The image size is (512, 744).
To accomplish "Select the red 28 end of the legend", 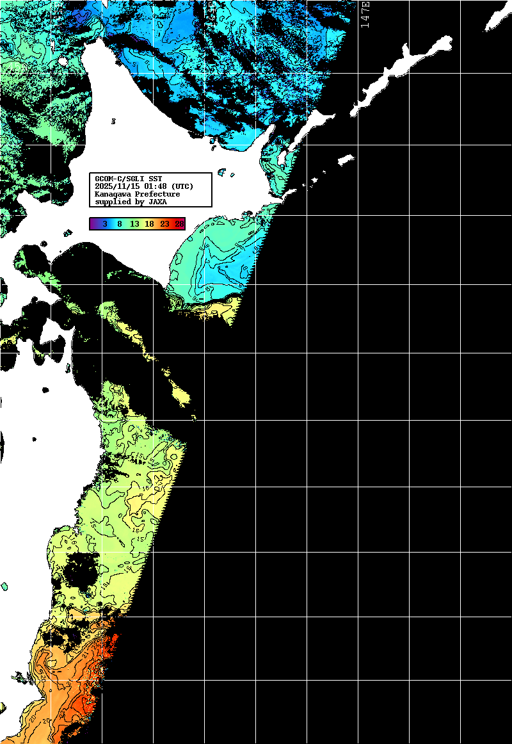I will coord(179,224).
